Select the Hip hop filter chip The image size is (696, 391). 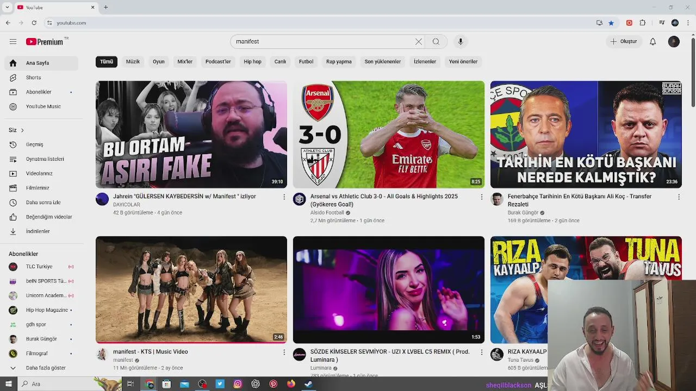[252, 61]
